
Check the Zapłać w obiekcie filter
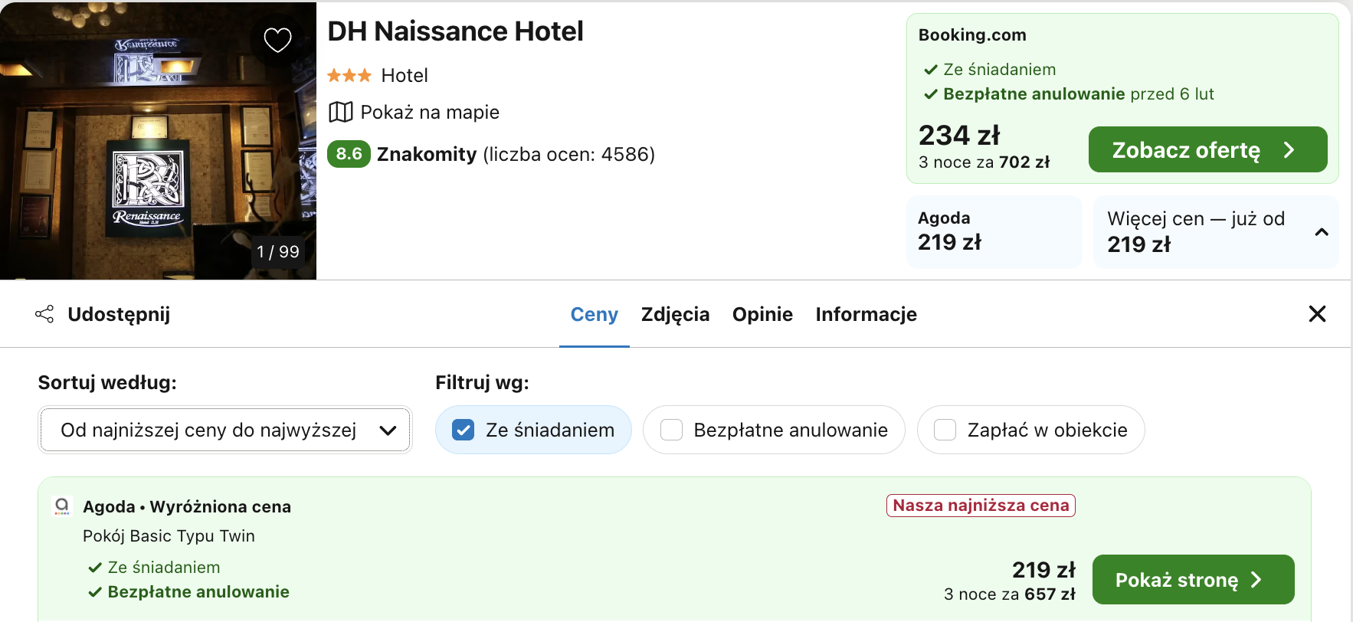[x=945, y=430]
